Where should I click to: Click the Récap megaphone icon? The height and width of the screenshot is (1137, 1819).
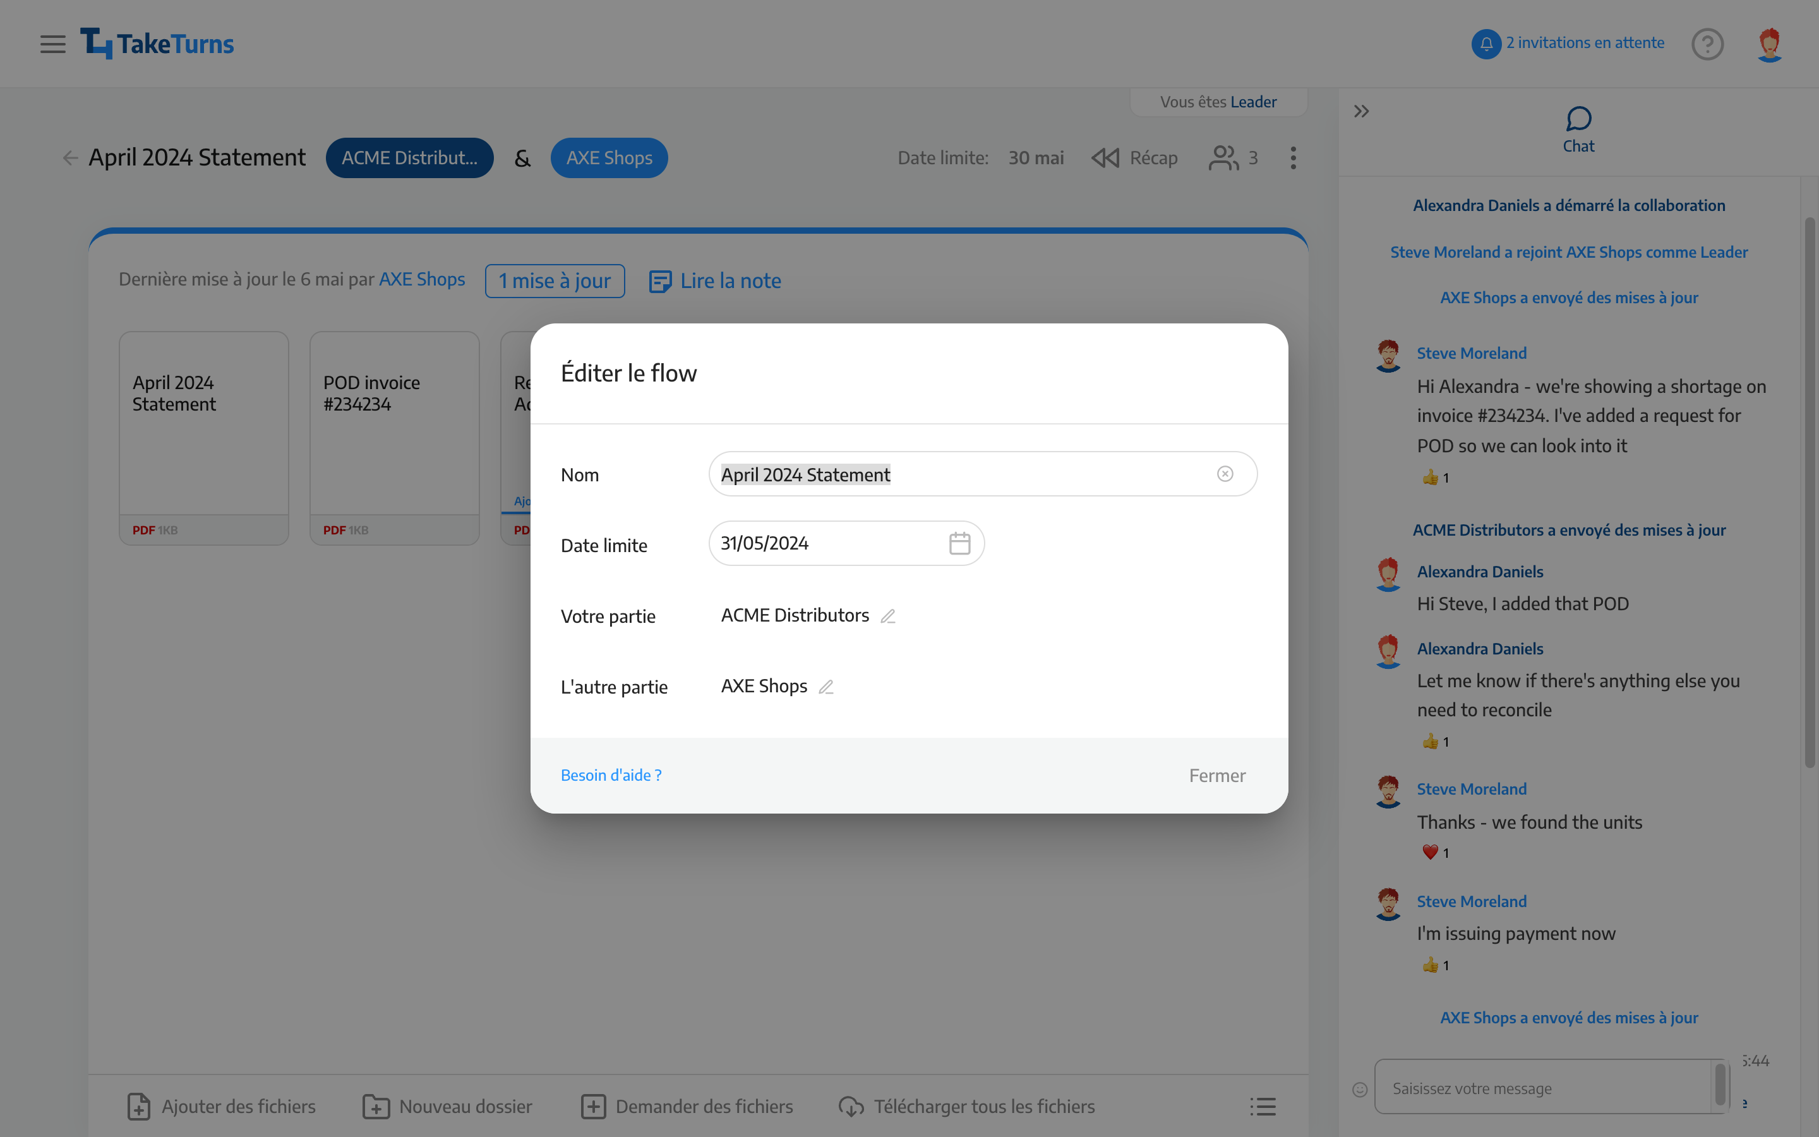[1104, 157]
